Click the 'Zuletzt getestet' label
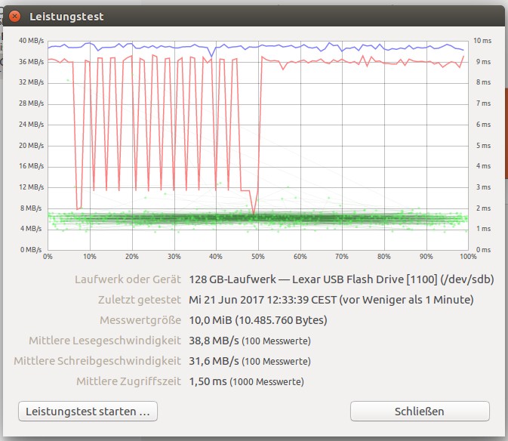Screen dimensions: 508x441 (140, 299)
